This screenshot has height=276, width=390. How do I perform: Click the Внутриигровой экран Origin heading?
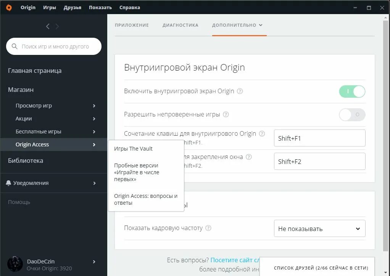[184, 67]
